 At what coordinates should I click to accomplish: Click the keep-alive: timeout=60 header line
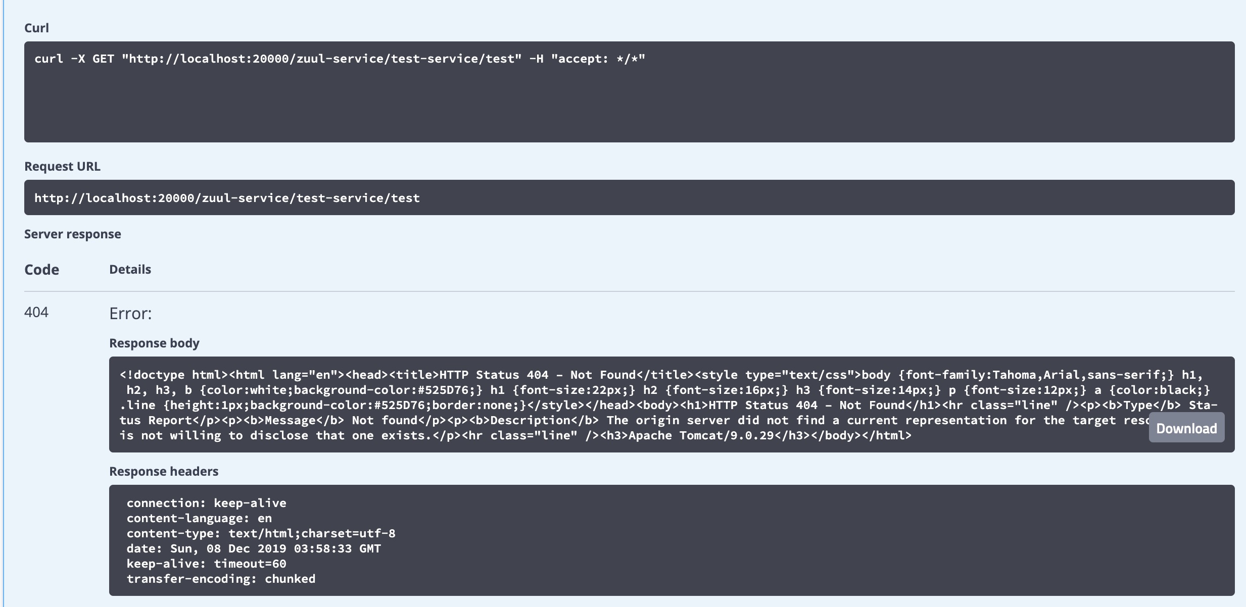206,564
